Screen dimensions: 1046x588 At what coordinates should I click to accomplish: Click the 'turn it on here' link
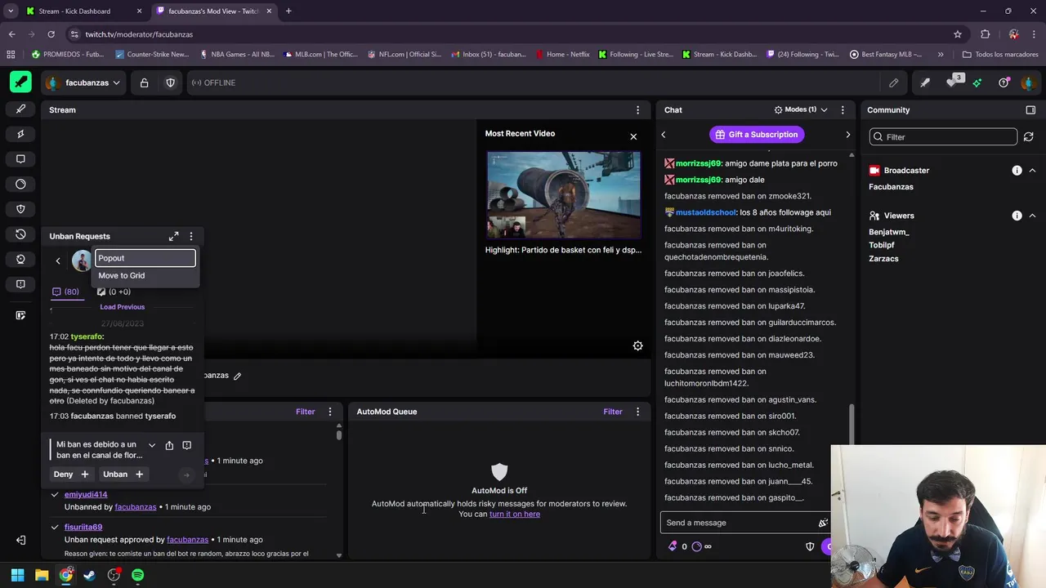click(x=515, y=514)
